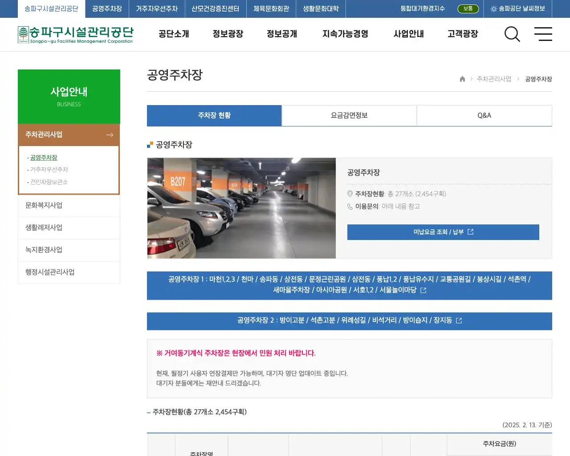The image size is (570, 456).
Task: Click 통합대기환경지수 in the top bar
Action: pyautogui.click(x=422, y=8)
